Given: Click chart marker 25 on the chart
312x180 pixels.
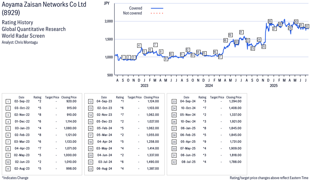Looking at the screenshot, I should coord(263,47).
